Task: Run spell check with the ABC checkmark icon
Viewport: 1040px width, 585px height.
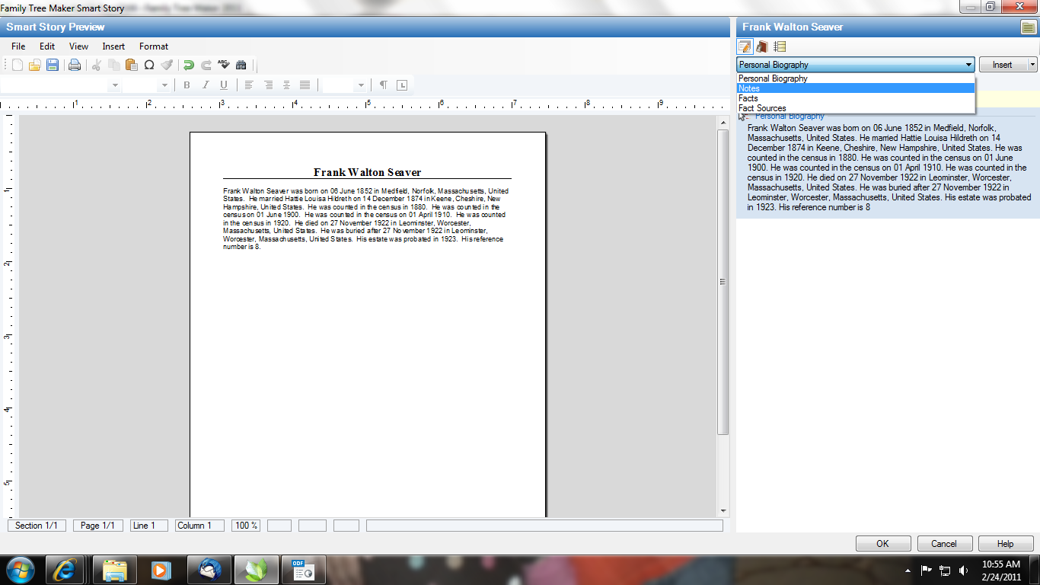Action: [x=224, y=66]
